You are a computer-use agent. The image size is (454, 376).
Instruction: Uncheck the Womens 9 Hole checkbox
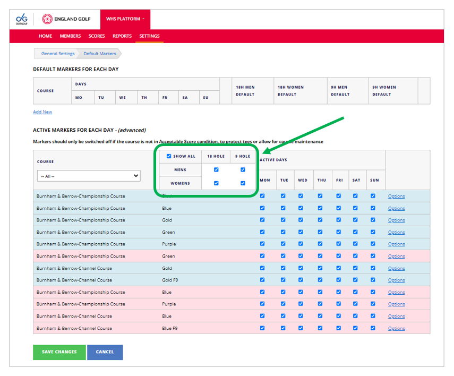(x=243, y=183)
